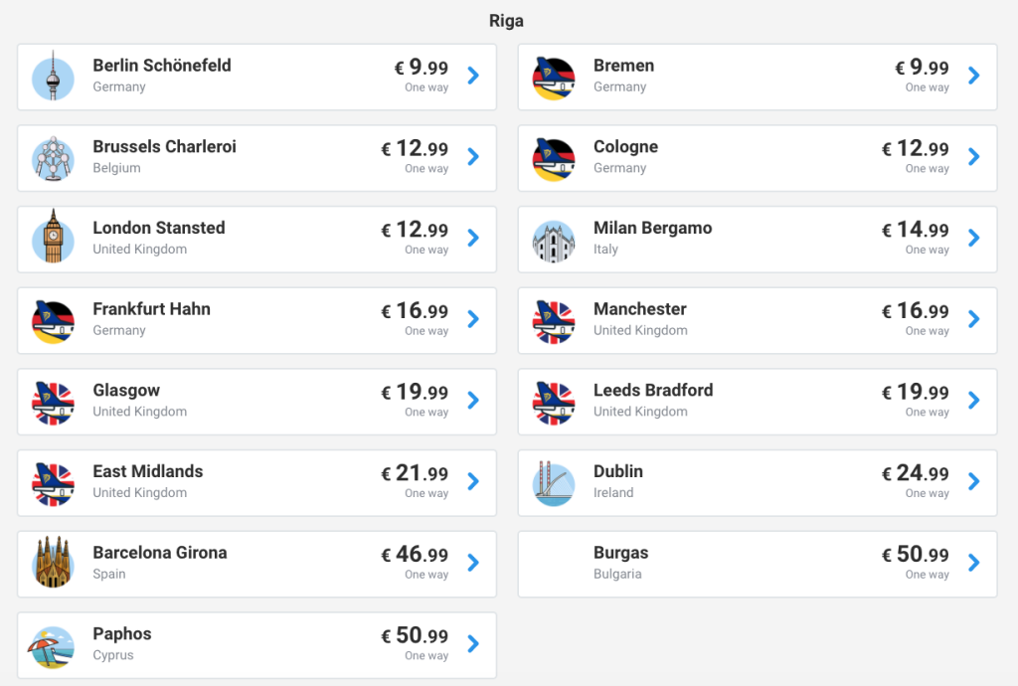Click the Dublin €24.99 fare price

pyautogui.click(x=916, y=473)
